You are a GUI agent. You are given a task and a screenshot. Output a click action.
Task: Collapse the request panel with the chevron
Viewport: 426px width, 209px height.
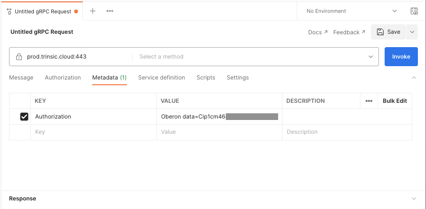(x=414, y=78)
